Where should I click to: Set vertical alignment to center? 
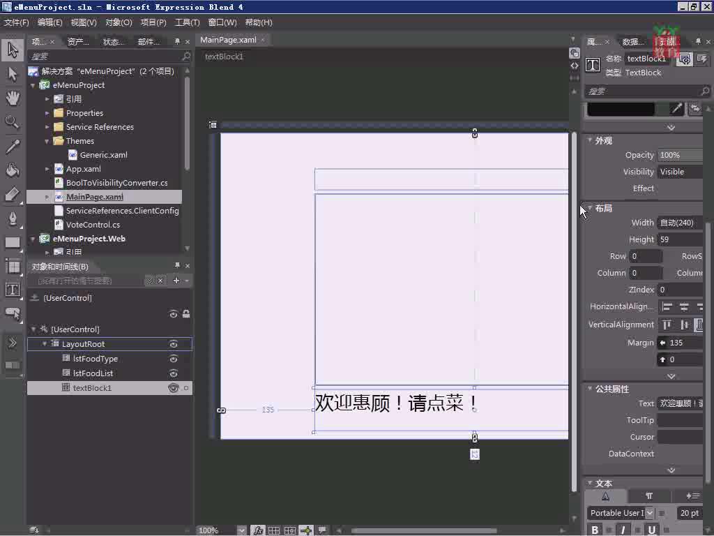coord(684,325)
